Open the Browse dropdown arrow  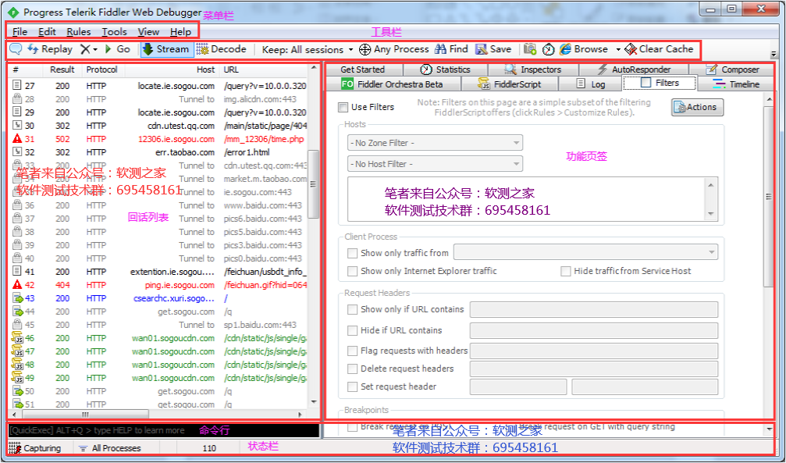coord(618,49)
